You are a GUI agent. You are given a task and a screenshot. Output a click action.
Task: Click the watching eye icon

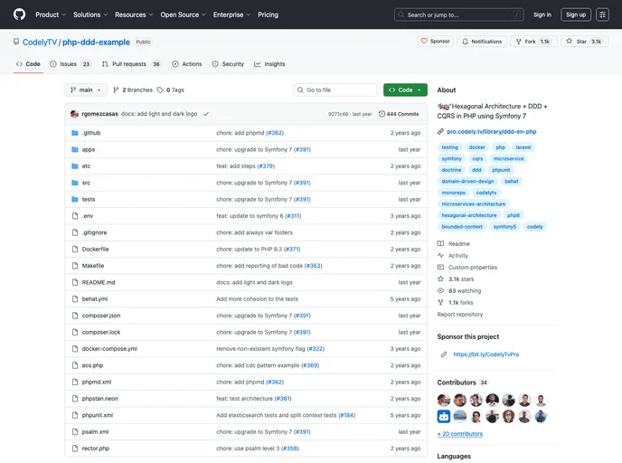tap(440, 291)
